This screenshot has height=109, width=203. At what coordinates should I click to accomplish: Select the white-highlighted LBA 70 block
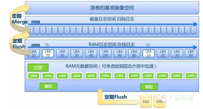48,53
